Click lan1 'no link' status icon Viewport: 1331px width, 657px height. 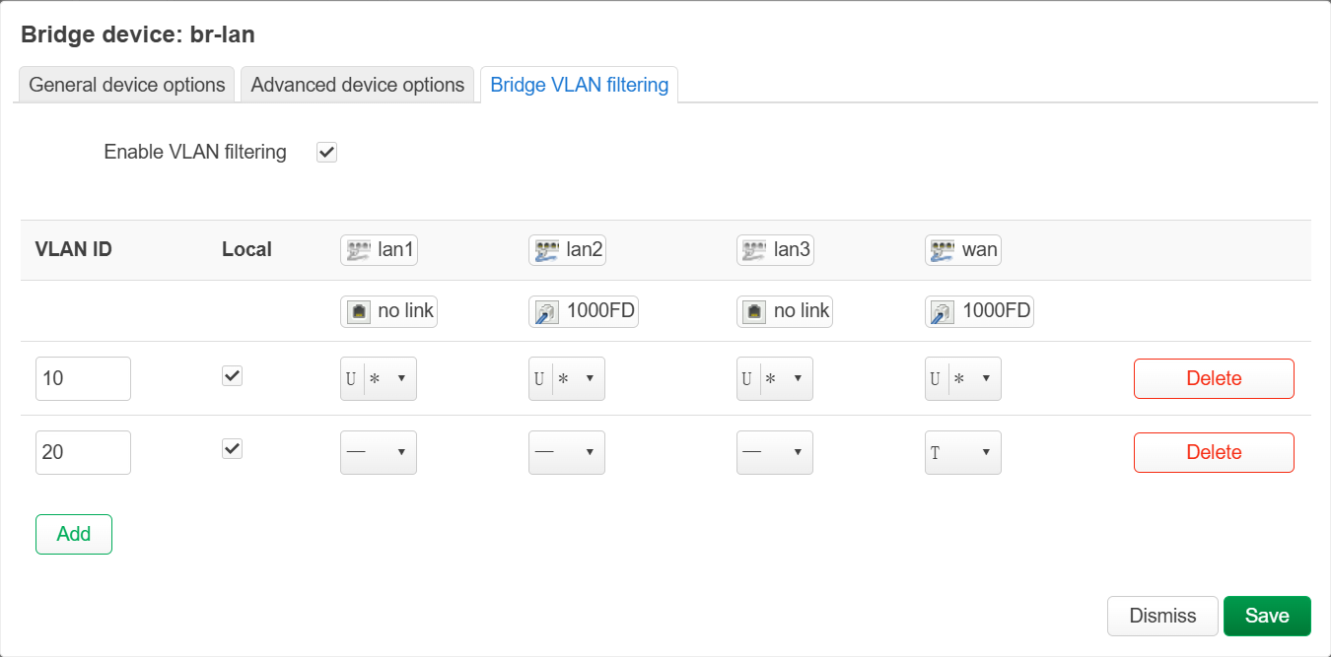coord(388,311)
